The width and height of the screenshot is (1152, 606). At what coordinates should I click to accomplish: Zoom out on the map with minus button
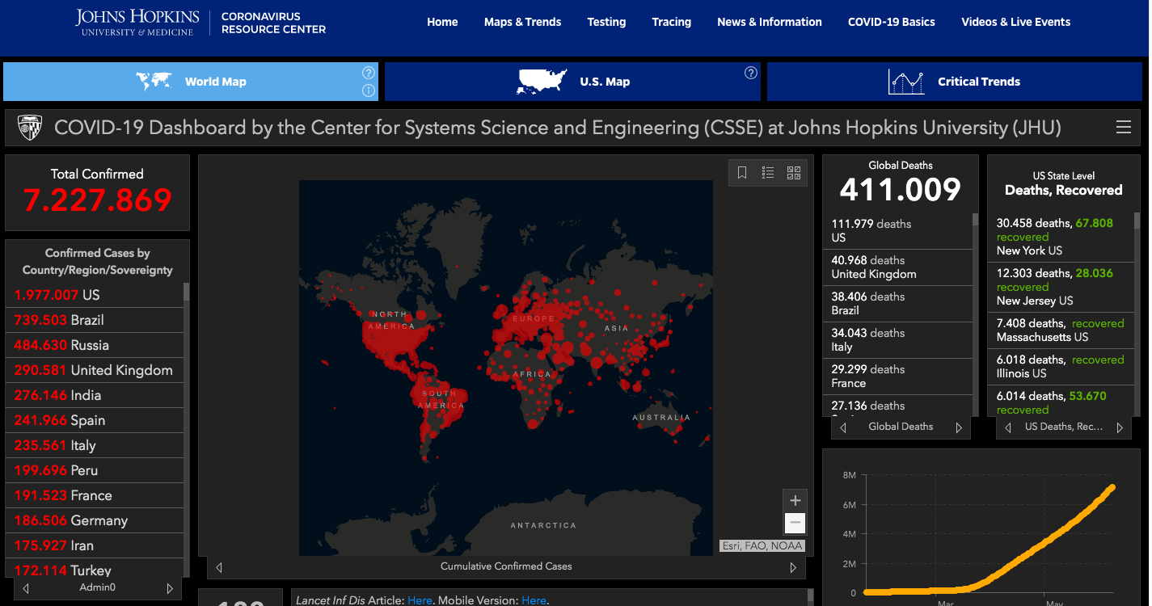795,523
